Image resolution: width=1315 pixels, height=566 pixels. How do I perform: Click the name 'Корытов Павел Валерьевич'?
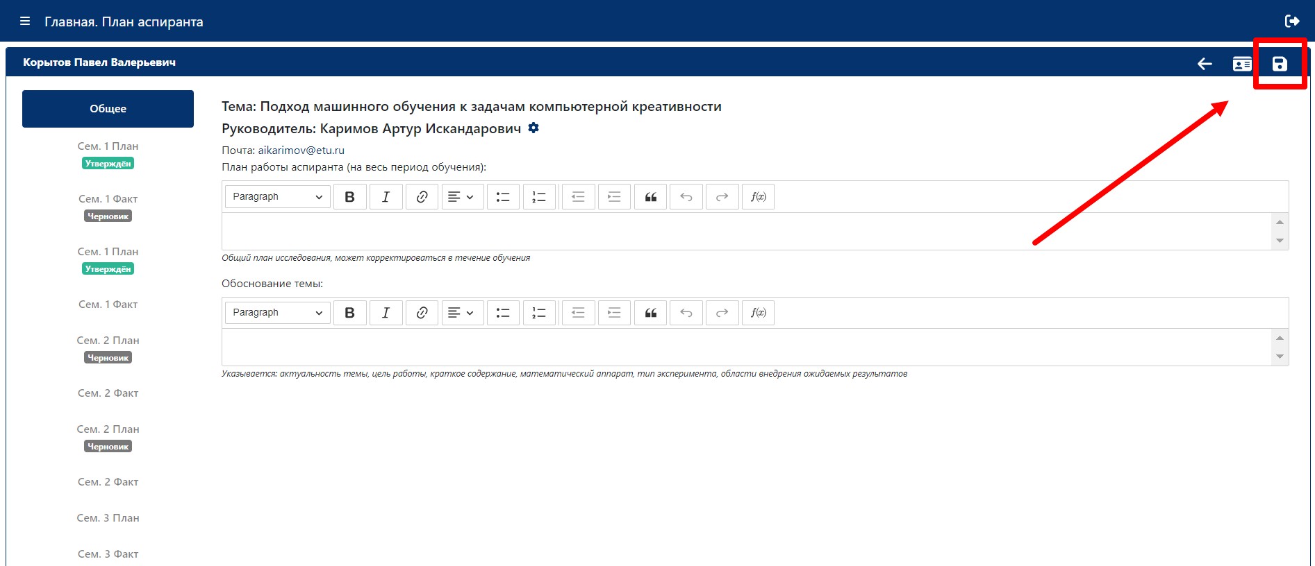(99, 62)
